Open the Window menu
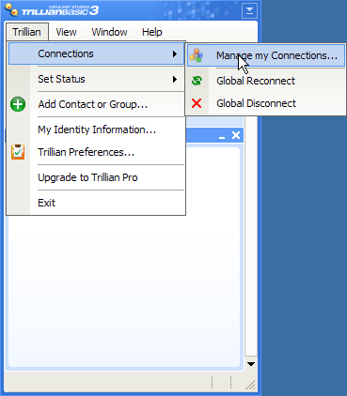The width and height of the screenshot is (347, 396). pyautogui.click(x=109, y=32)
